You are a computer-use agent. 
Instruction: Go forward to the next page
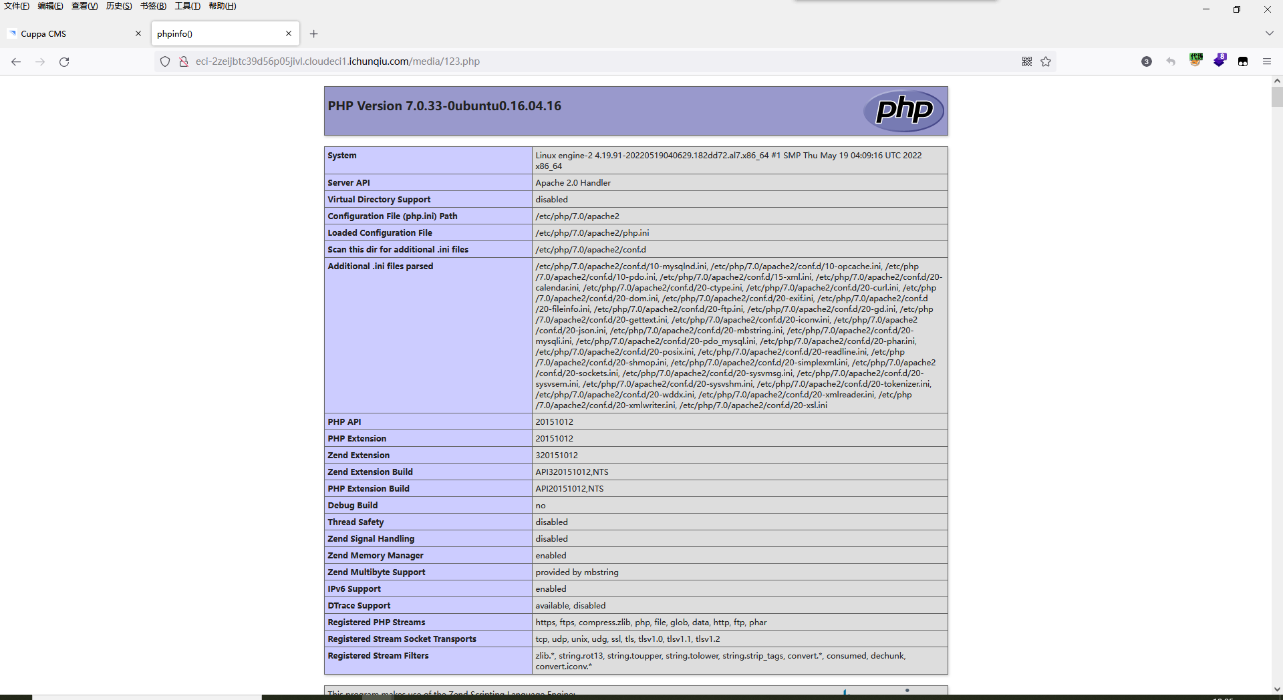pyautogui.click(x=40, y=61)
